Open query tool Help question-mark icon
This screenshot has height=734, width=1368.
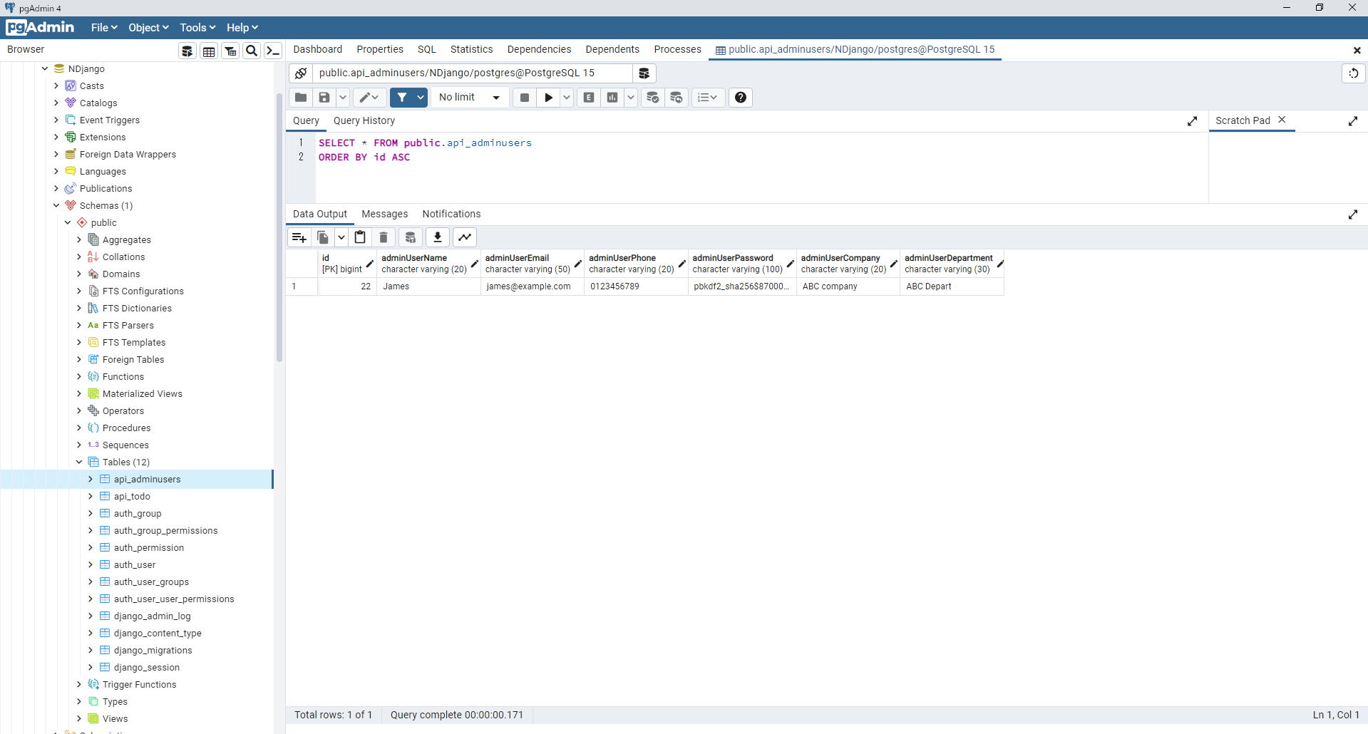(741, 98)
